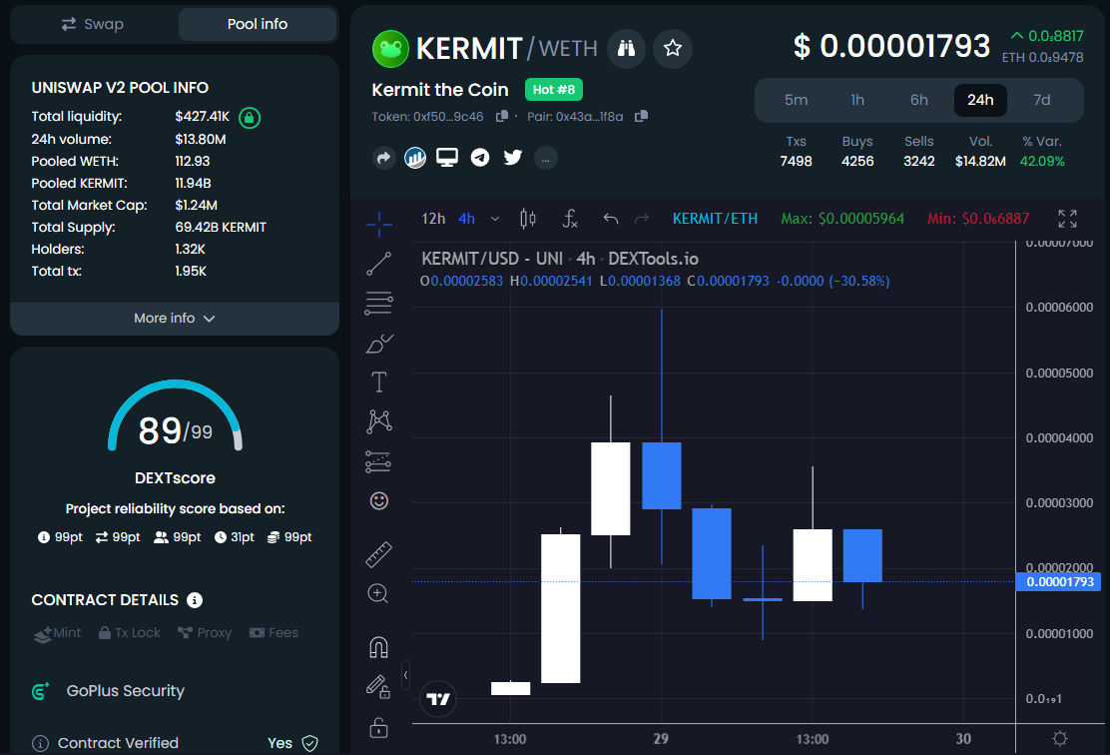Open the forecasting and position tool
Image resolution: width=1110 pixels, height=755 pixels.
tap(378, 461)
